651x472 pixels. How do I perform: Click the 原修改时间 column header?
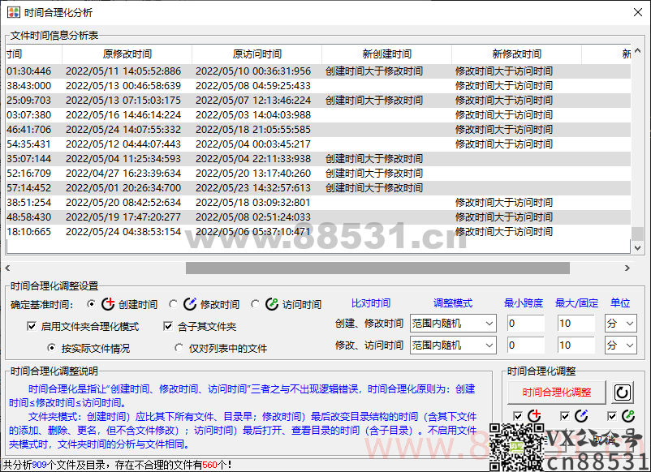127,54
